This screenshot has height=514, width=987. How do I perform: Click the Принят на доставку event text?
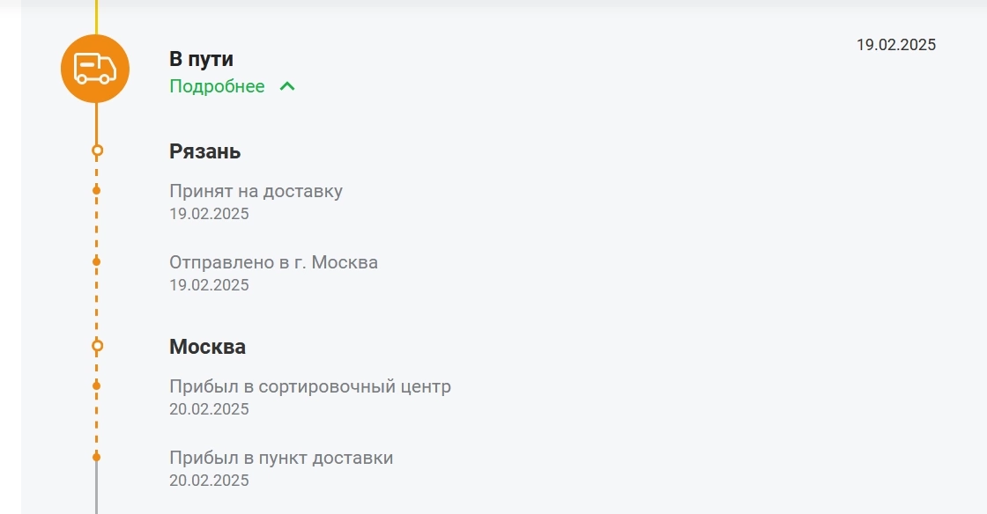(256, 191)
